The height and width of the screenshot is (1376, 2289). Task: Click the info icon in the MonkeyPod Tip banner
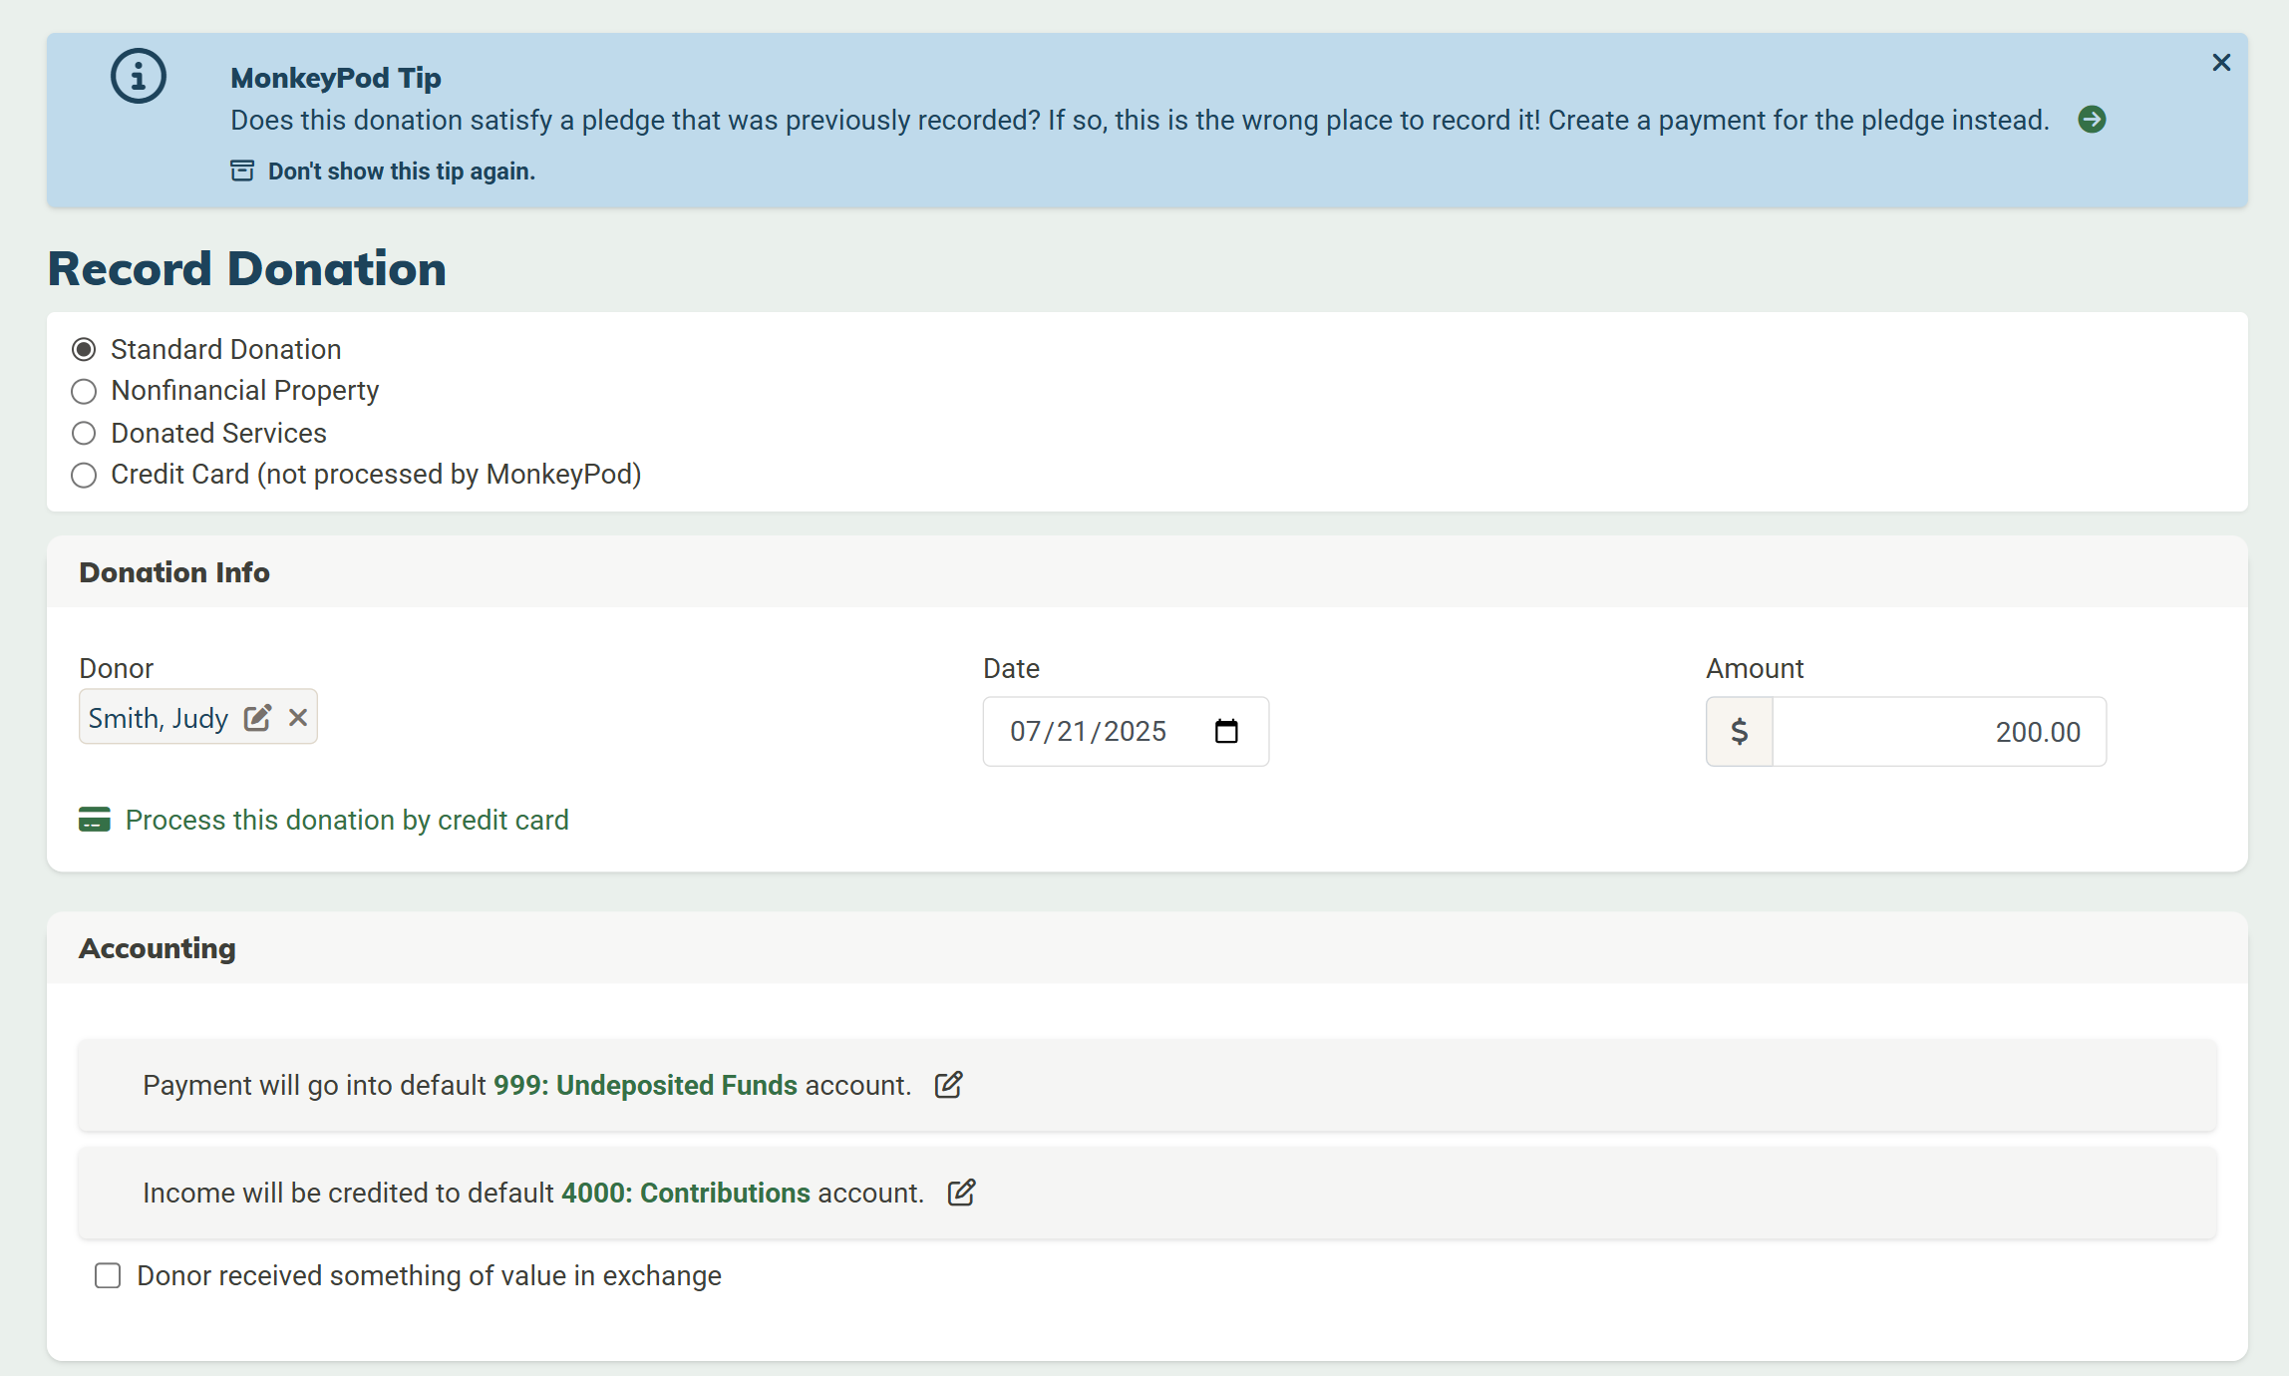pos(137,77)
